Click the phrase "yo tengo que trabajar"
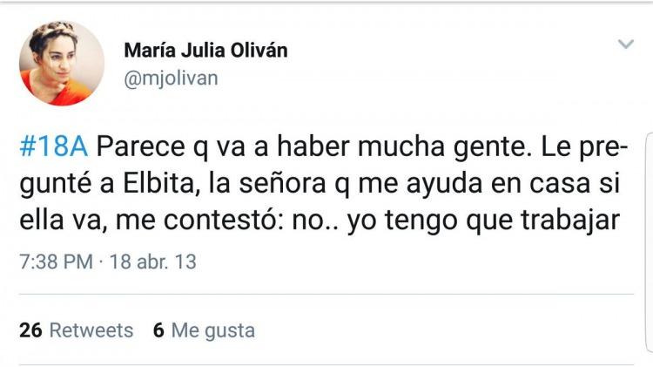Image resolution: width=653 pixels, height=367 pixels. tap(482, 222)
